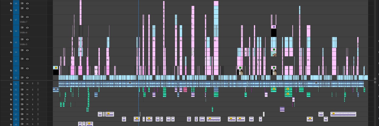
Task: Hide track V1 output with eye icon
Action: click(27, 78)
